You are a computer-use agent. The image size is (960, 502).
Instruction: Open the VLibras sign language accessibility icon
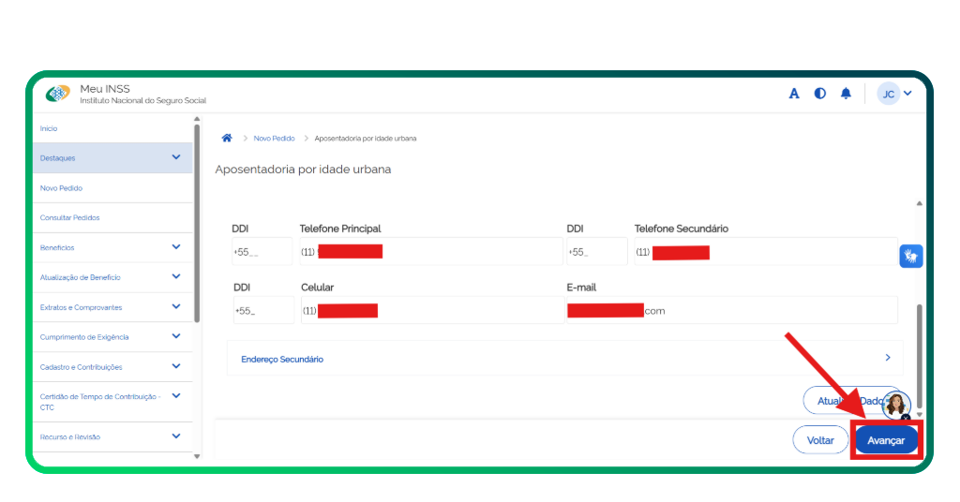click(910, 256)
